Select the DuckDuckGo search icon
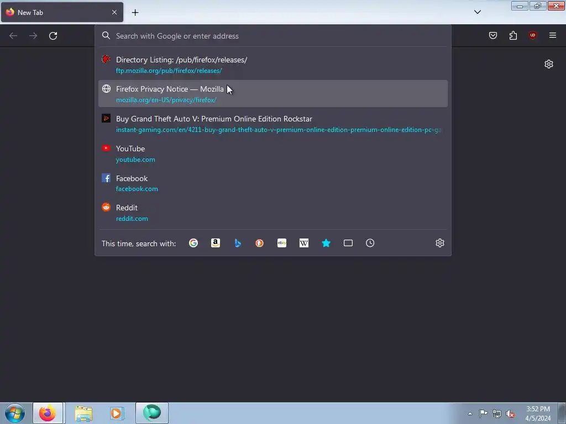Image resolution: width=566 pixels, height=424 pixels. click(260, 243)
